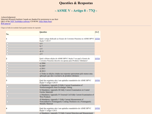Click the 'No.' column header
Viewport: 152px width, 114px height.
[x=8, y=34]
